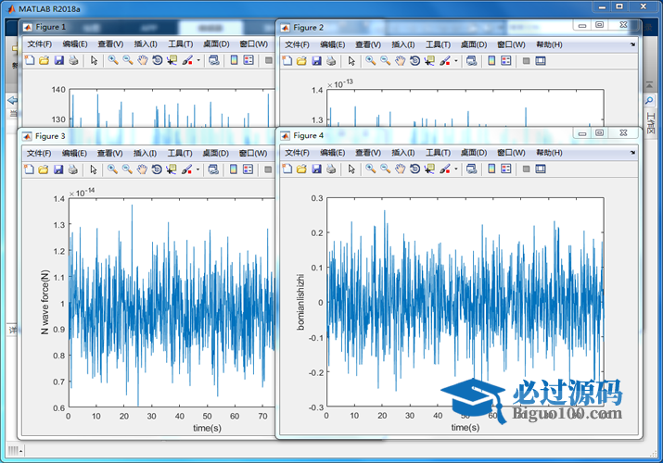Open 窗口(W) menu in Figure 4

pos(511,153)
